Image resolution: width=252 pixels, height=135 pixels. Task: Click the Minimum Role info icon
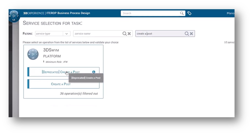click(44, 61)
